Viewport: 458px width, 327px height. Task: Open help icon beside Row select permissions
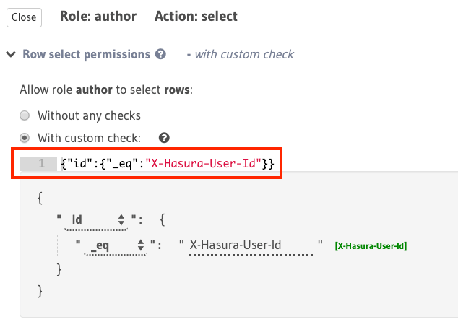[160, 54]
